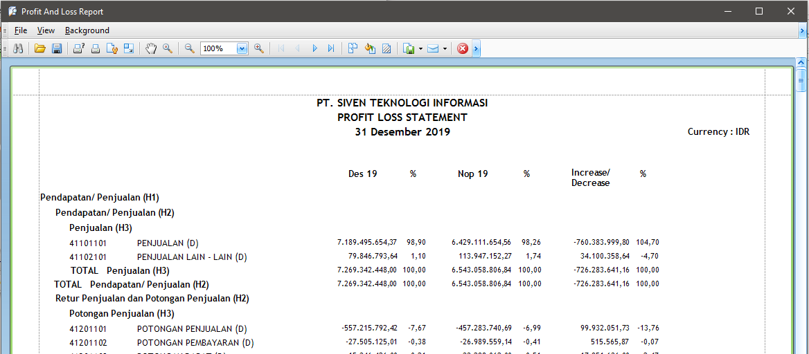Open the Print dialog icon with question mark
Screen dimensions: 809x354
click(79, 48)
